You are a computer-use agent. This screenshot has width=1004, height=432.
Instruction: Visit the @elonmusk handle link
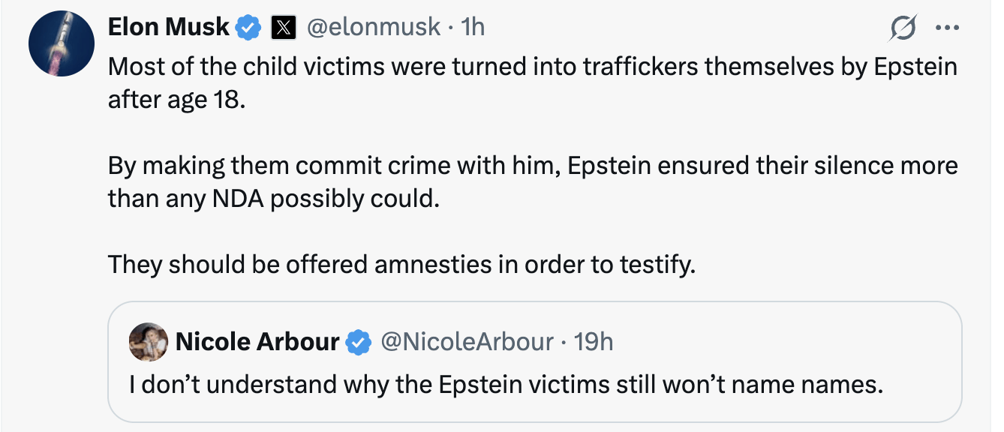click(374, 28)
